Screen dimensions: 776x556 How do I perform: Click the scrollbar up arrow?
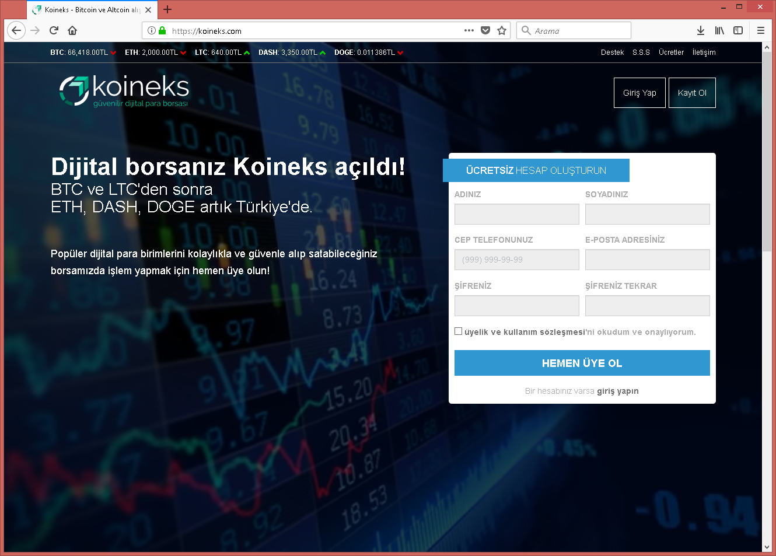pyautogui.click(x=767, y=47)
